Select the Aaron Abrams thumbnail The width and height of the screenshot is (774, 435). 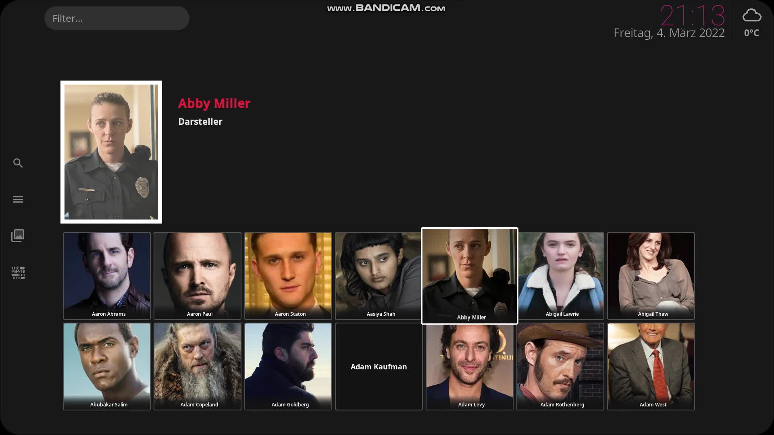107,276
